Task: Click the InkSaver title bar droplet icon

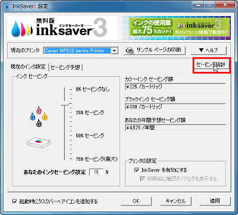Action: (7, 6)
